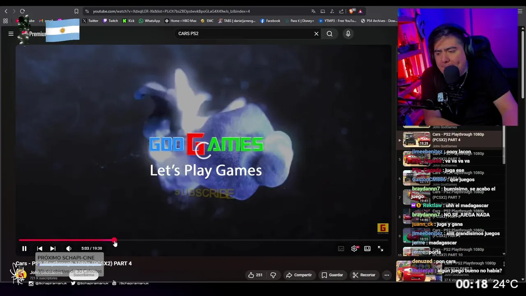Save the video with Guardar
This screenshot has height=296, width=526.
coord(332,275)
